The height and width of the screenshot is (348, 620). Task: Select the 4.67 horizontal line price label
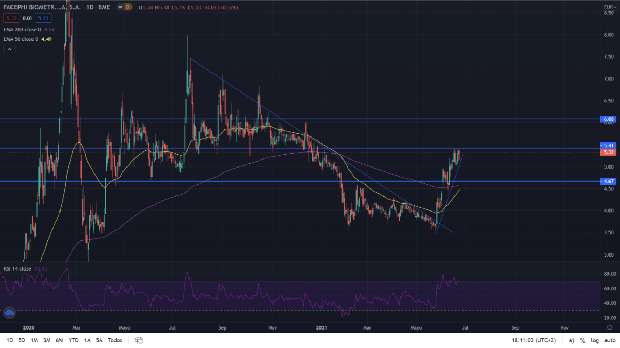click(608, 181)
